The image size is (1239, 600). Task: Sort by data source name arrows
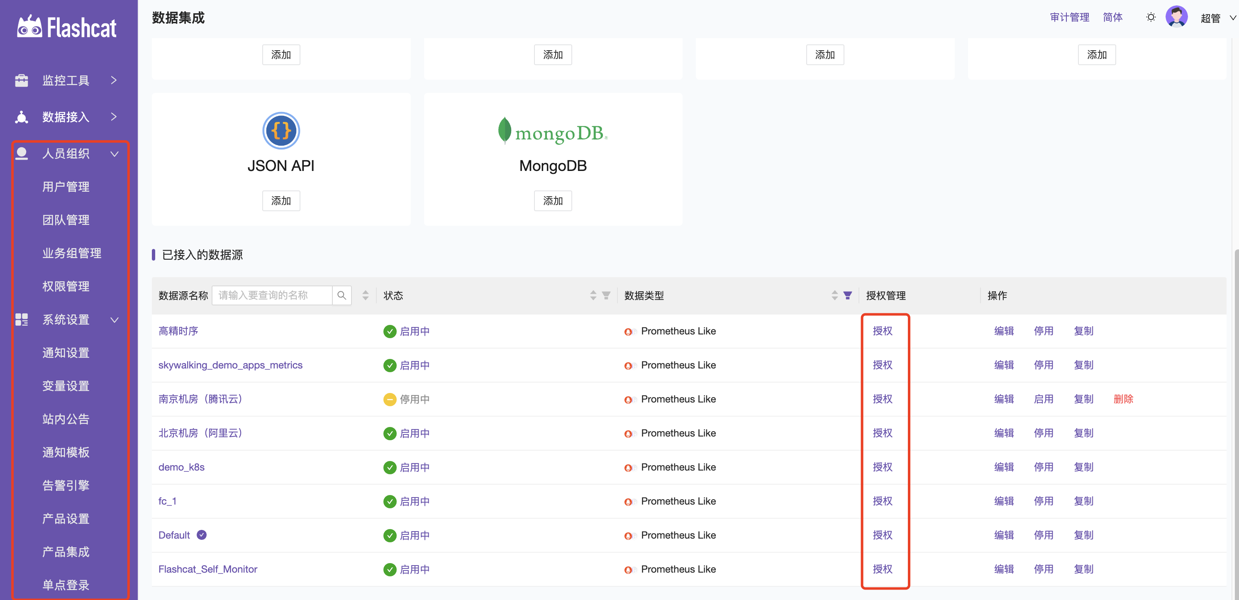pyautogui.click(x=366, y=295)
